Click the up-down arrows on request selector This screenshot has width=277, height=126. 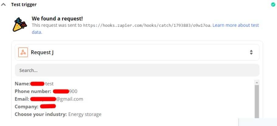pos(251,52)
